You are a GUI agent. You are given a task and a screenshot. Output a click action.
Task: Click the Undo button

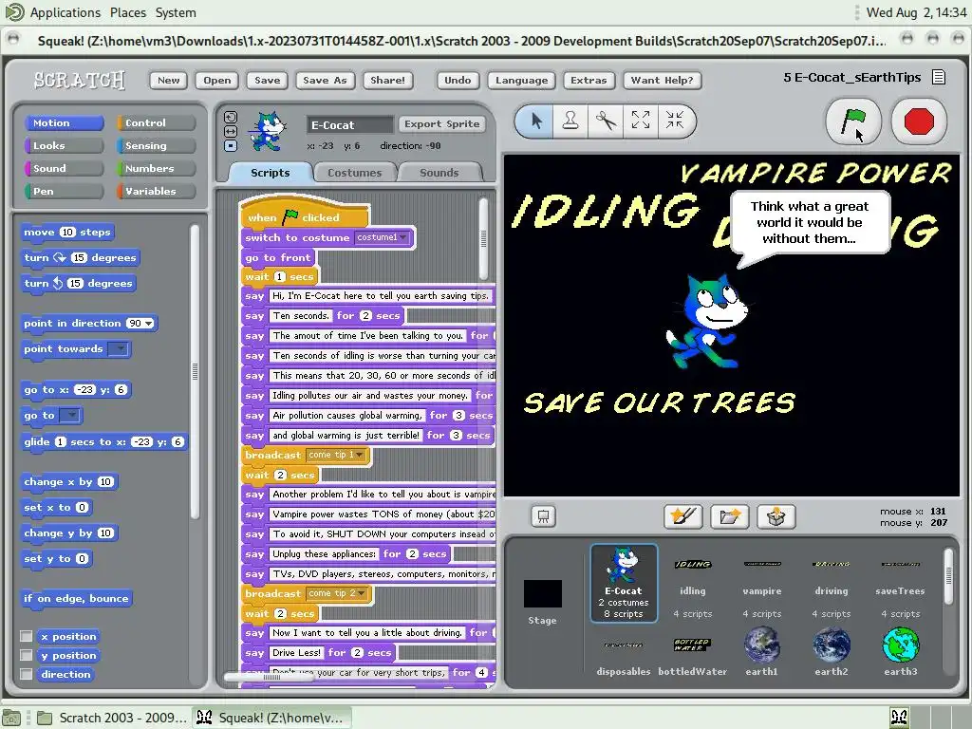(458, 80)
